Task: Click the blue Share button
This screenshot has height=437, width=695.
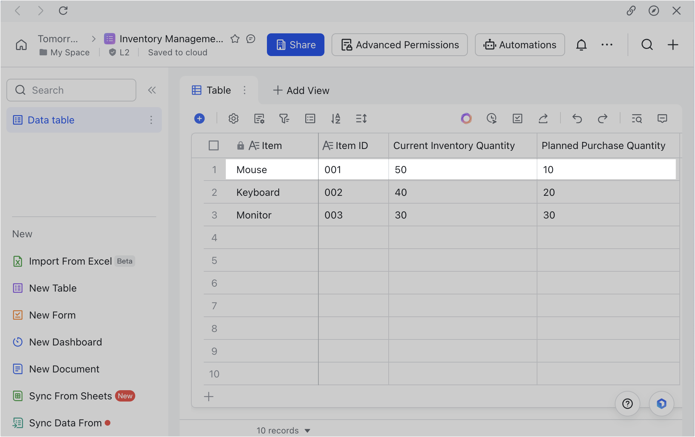Action: pos(295,45)
